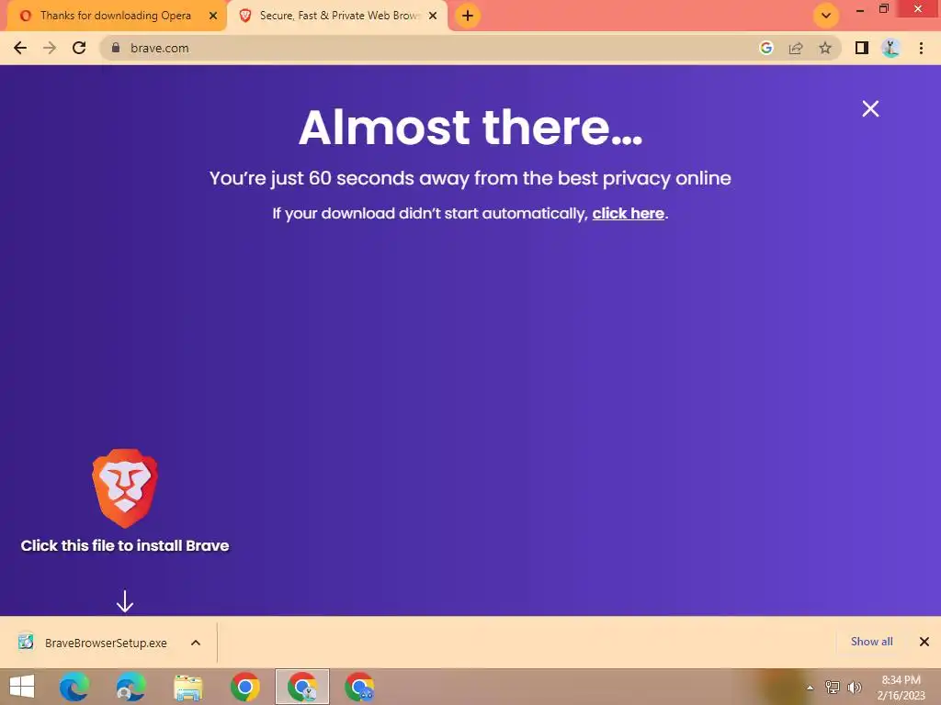The width and height of the screenshot is (941, 705).
Task: Open the three-dot Chrome menu
Action: click(x=921, y=48)
